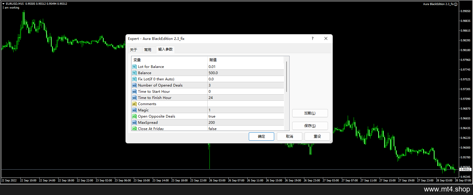Click the icon beside the Balance row
This screenshot has height=195, width=473.
point(134,73)
